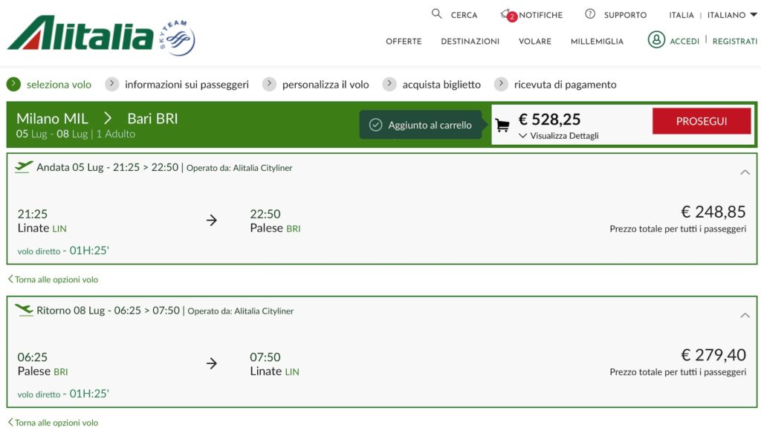Click the landing plane icon for Ritorno
761x439 pixels.
pyautogui.click(x=24, y=310)
